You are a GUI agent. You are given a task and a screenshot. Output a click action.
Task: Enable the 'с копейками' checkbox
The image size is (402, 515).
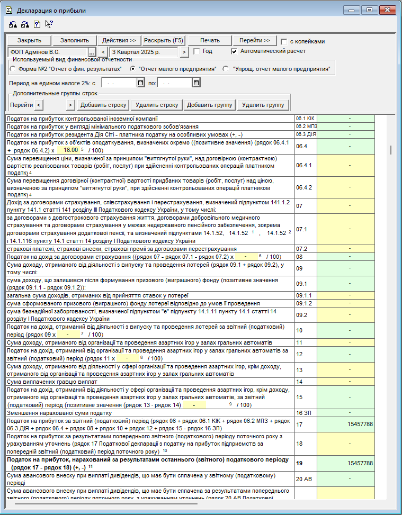[284, 41]
